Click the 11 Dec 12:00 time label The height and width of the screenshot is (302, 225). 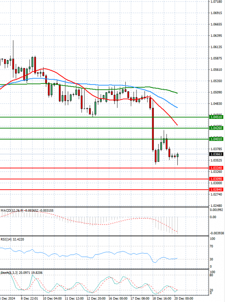[74, 299]
